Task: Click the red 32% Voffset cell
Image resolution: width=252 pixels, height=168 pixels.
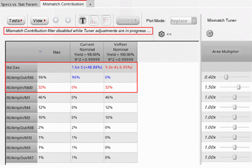Action: 120,87
